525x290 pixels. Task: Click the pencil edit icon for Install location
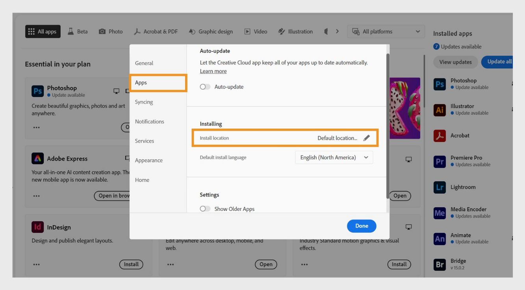click(367, 138)
